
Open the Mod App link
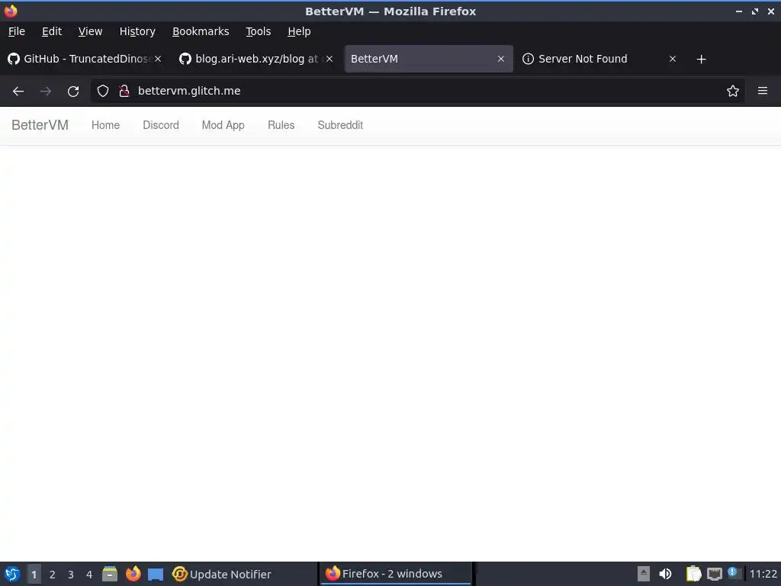click(x=223, y=125)
